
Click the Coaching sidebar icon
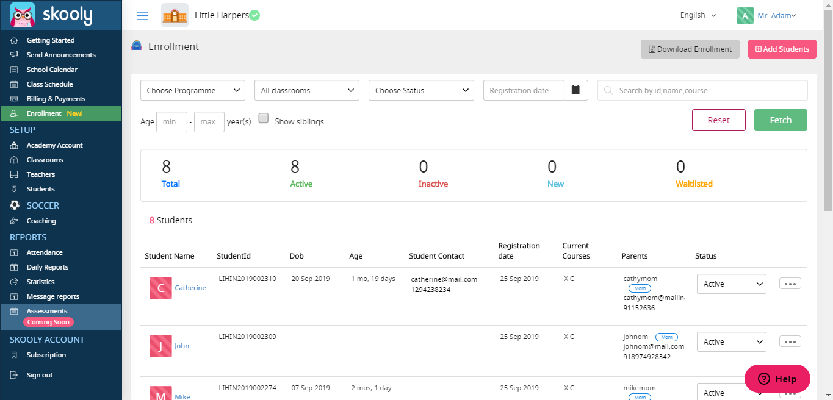14,221
